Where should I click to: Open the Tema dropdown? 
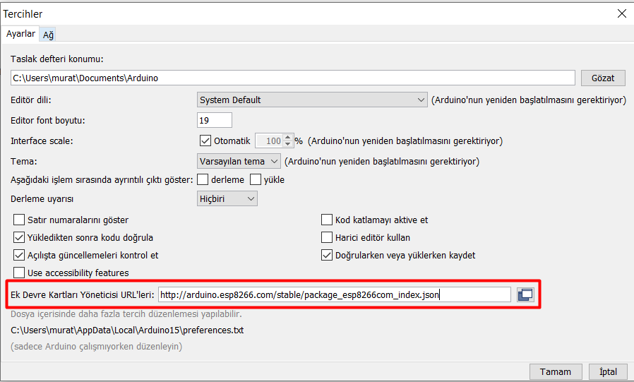point(239,161)
